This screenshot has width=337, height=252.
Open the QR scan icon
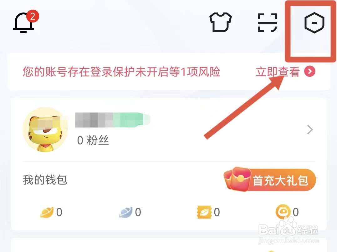tap(267, 22)
